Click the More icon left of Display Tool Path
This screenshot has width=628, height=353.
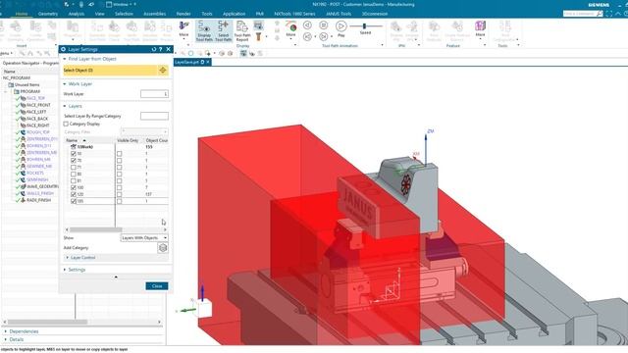[183, 26]
